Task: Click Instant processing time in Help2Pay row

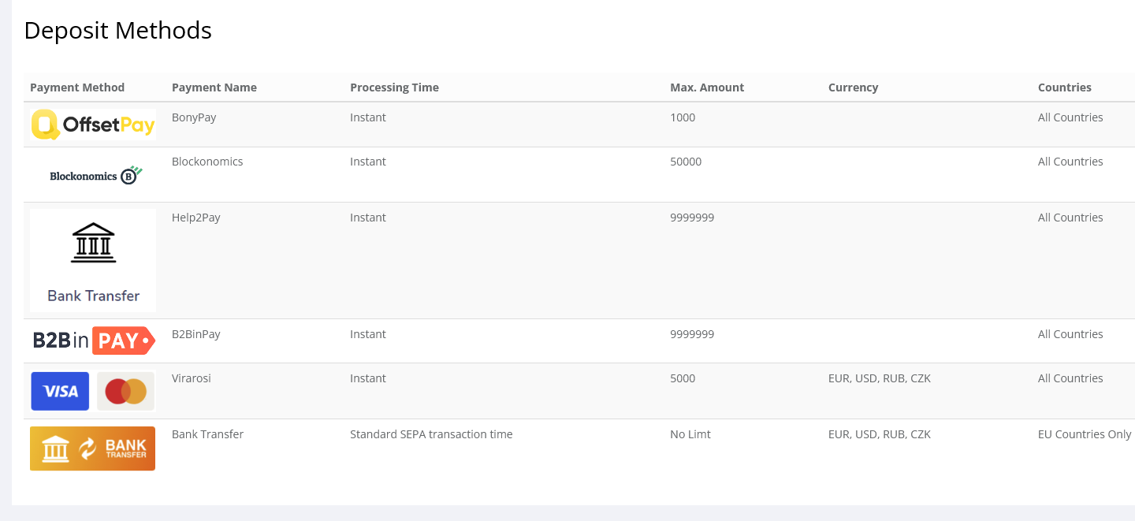Action: click(368, 218)
